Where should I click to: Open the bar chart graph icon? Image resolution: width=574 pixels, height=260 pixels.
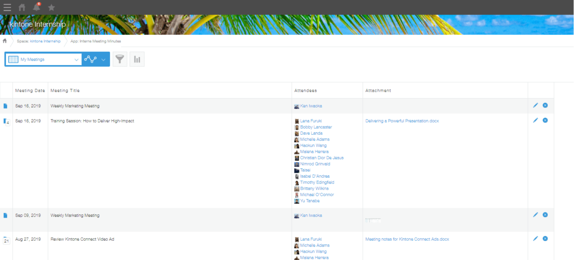click(x=137, y=59)
